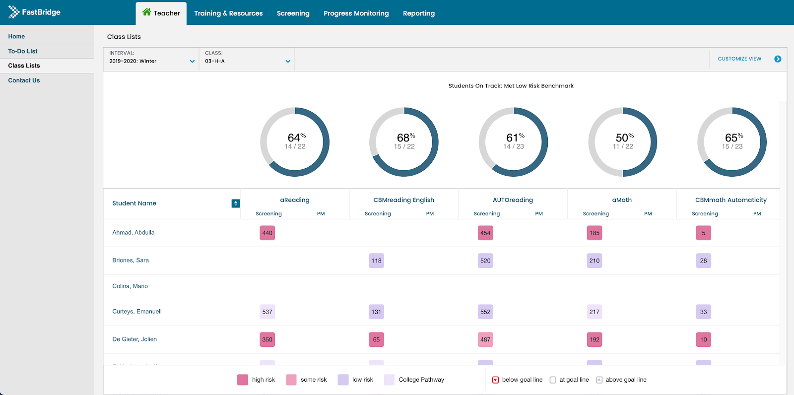
Task: Expand the Interval dropdown
Action: point(151,59)
